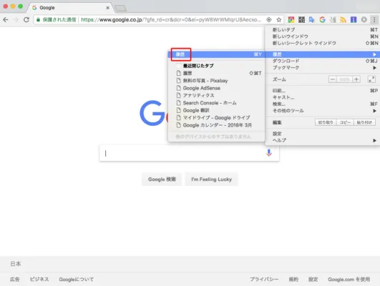Click the green secure lock icon
Viewport: 380px width, 286px height.
38,19
